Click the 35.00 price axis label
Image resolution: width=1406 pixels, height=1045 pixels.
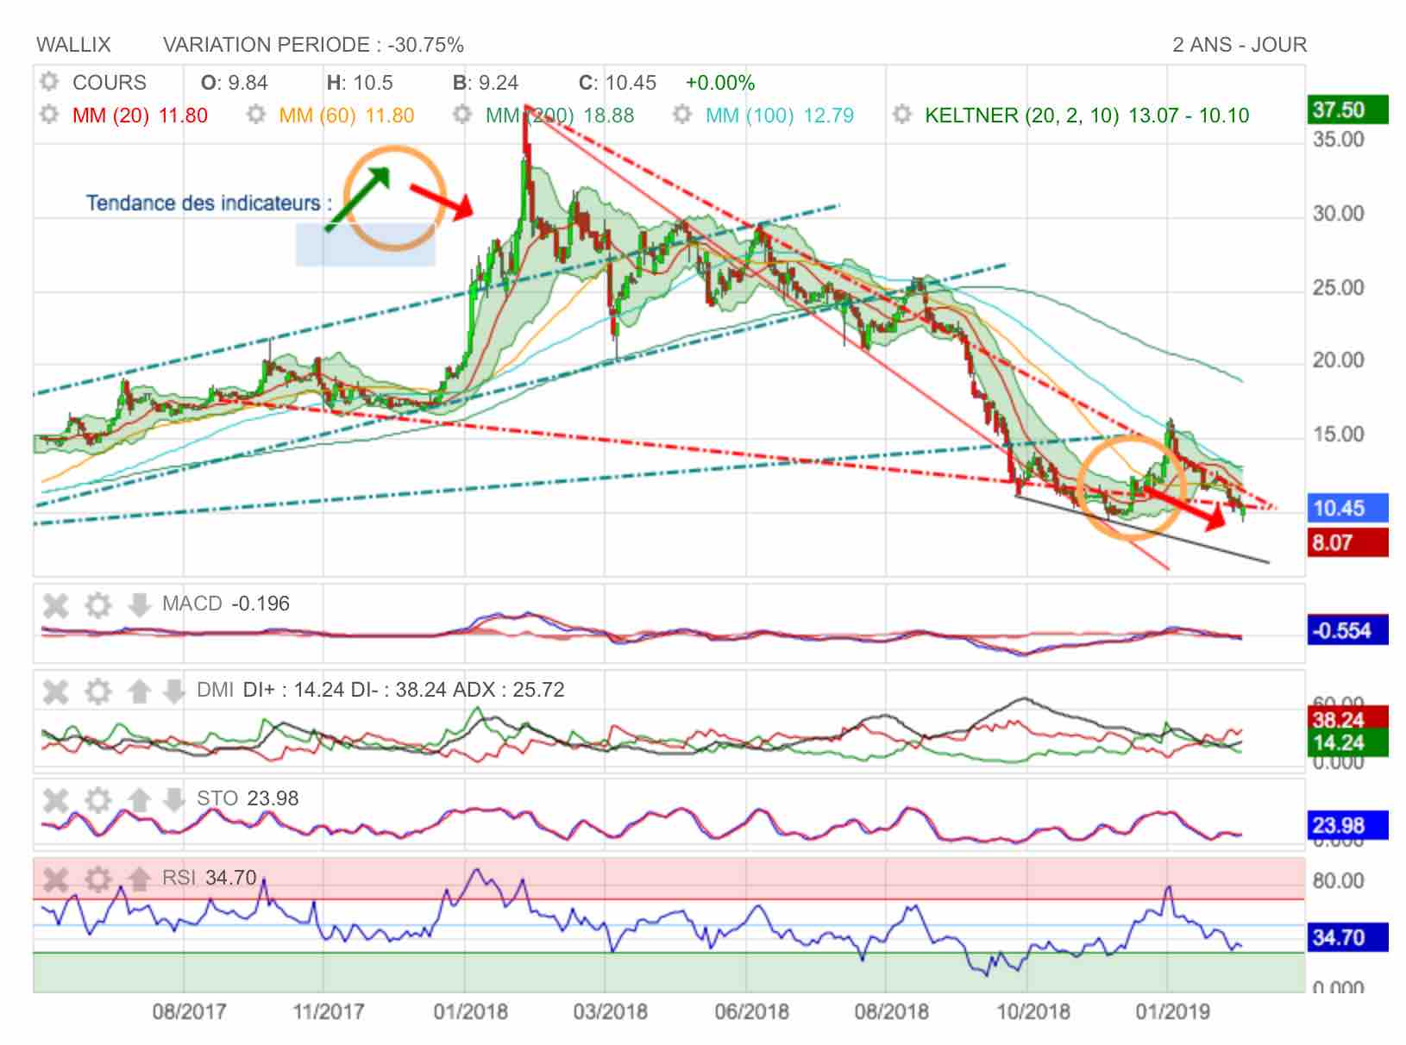(1339, 140)
